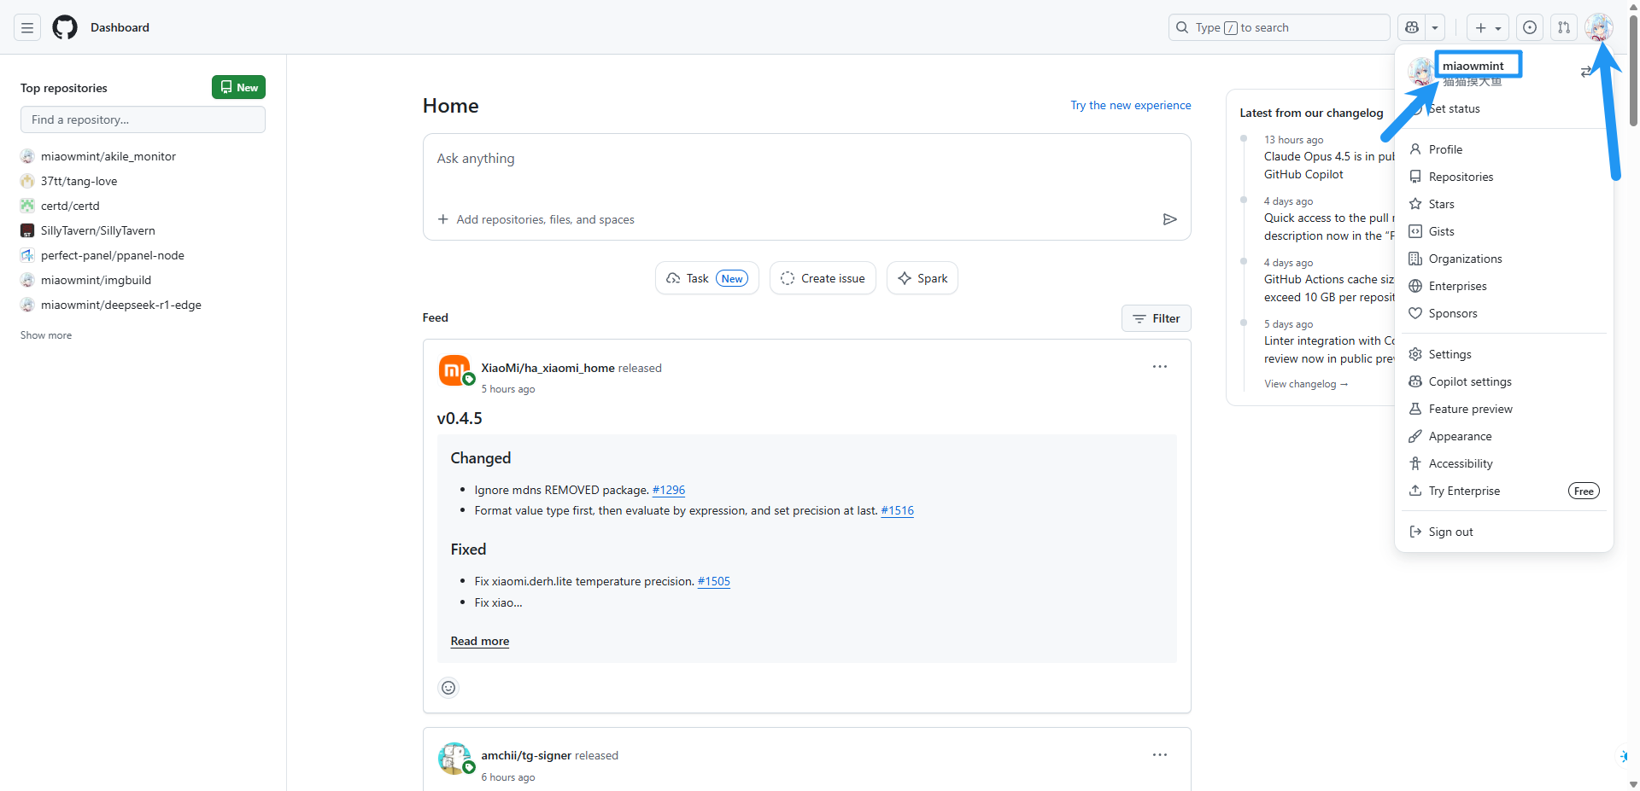Open Appearance from the user menu
Viewport: 1640px width, 791px height.
1460,436
